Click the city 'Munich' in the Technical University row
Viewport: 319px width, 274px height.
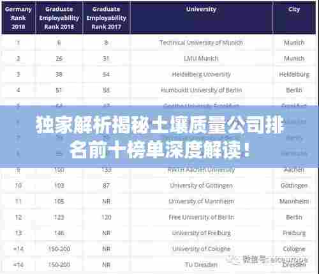tap(294, 43)
